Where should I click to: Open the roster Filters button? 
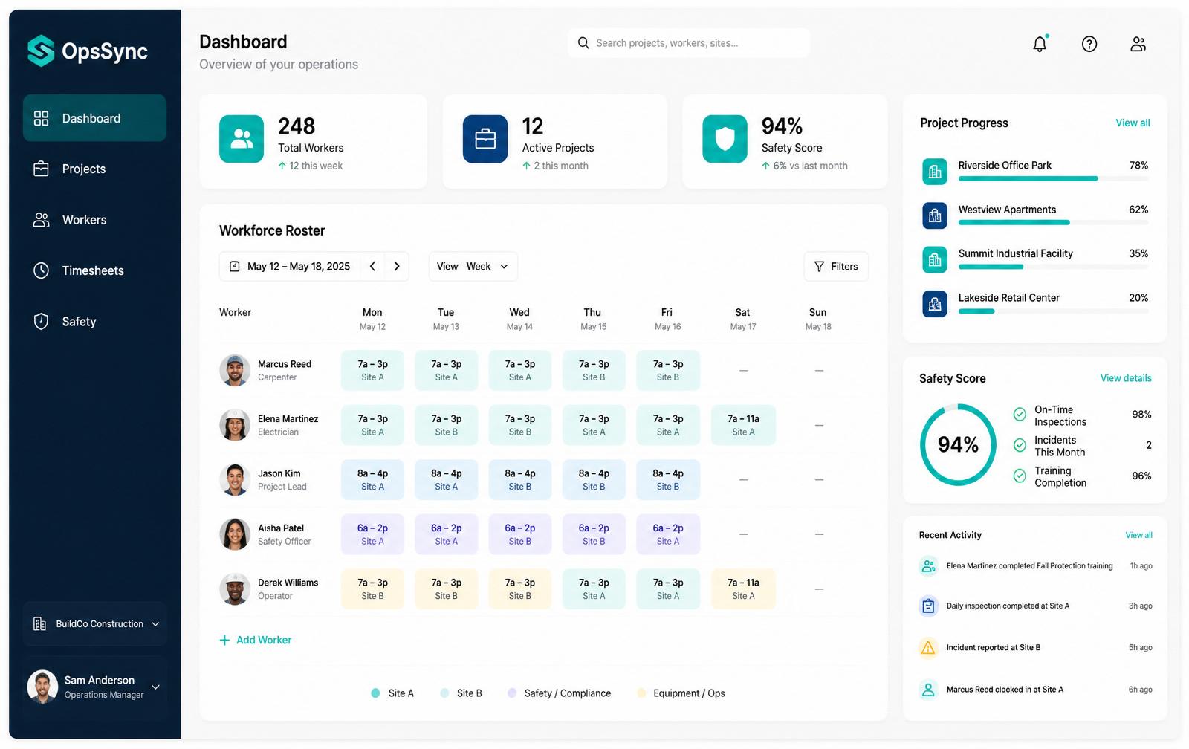tap(836, 266)
